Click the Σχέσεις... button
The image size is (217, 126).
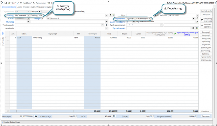206,54
